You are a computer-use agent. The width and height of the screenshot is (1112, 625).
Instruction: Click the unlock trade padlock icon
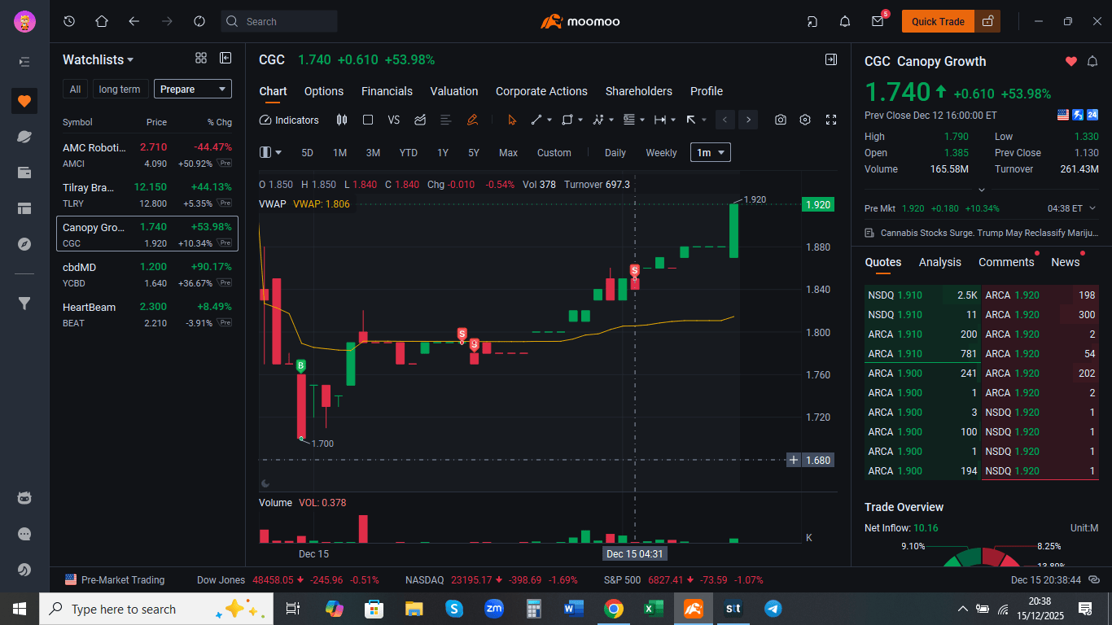987,21
